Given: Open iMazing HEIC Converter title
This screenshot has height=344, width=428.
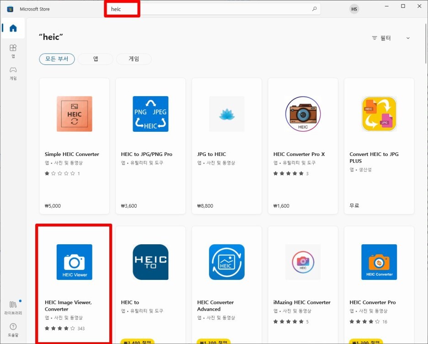Looking at the screenshot, I should coord(302,302).
